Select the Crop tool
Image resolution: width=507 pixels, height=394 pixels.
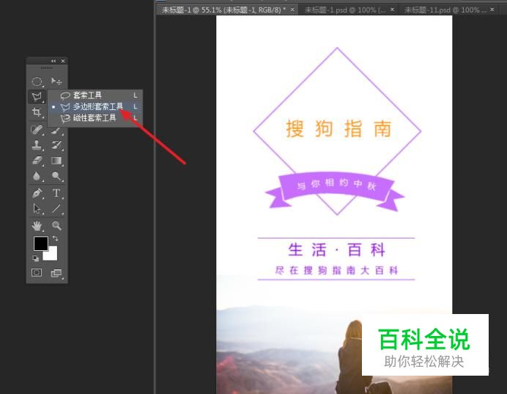click(37, 112)
